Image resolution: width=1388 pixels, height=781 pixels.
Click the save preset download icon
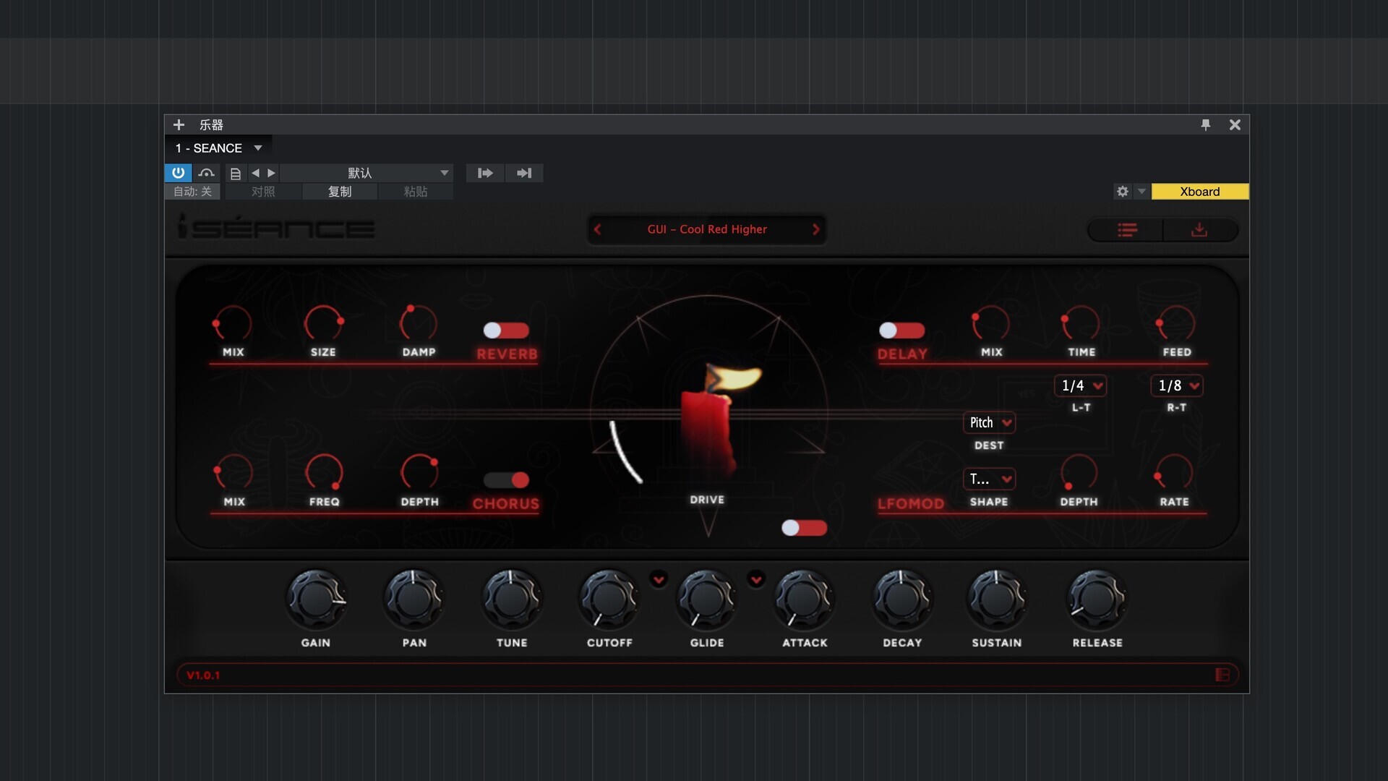pos(1199,230)
